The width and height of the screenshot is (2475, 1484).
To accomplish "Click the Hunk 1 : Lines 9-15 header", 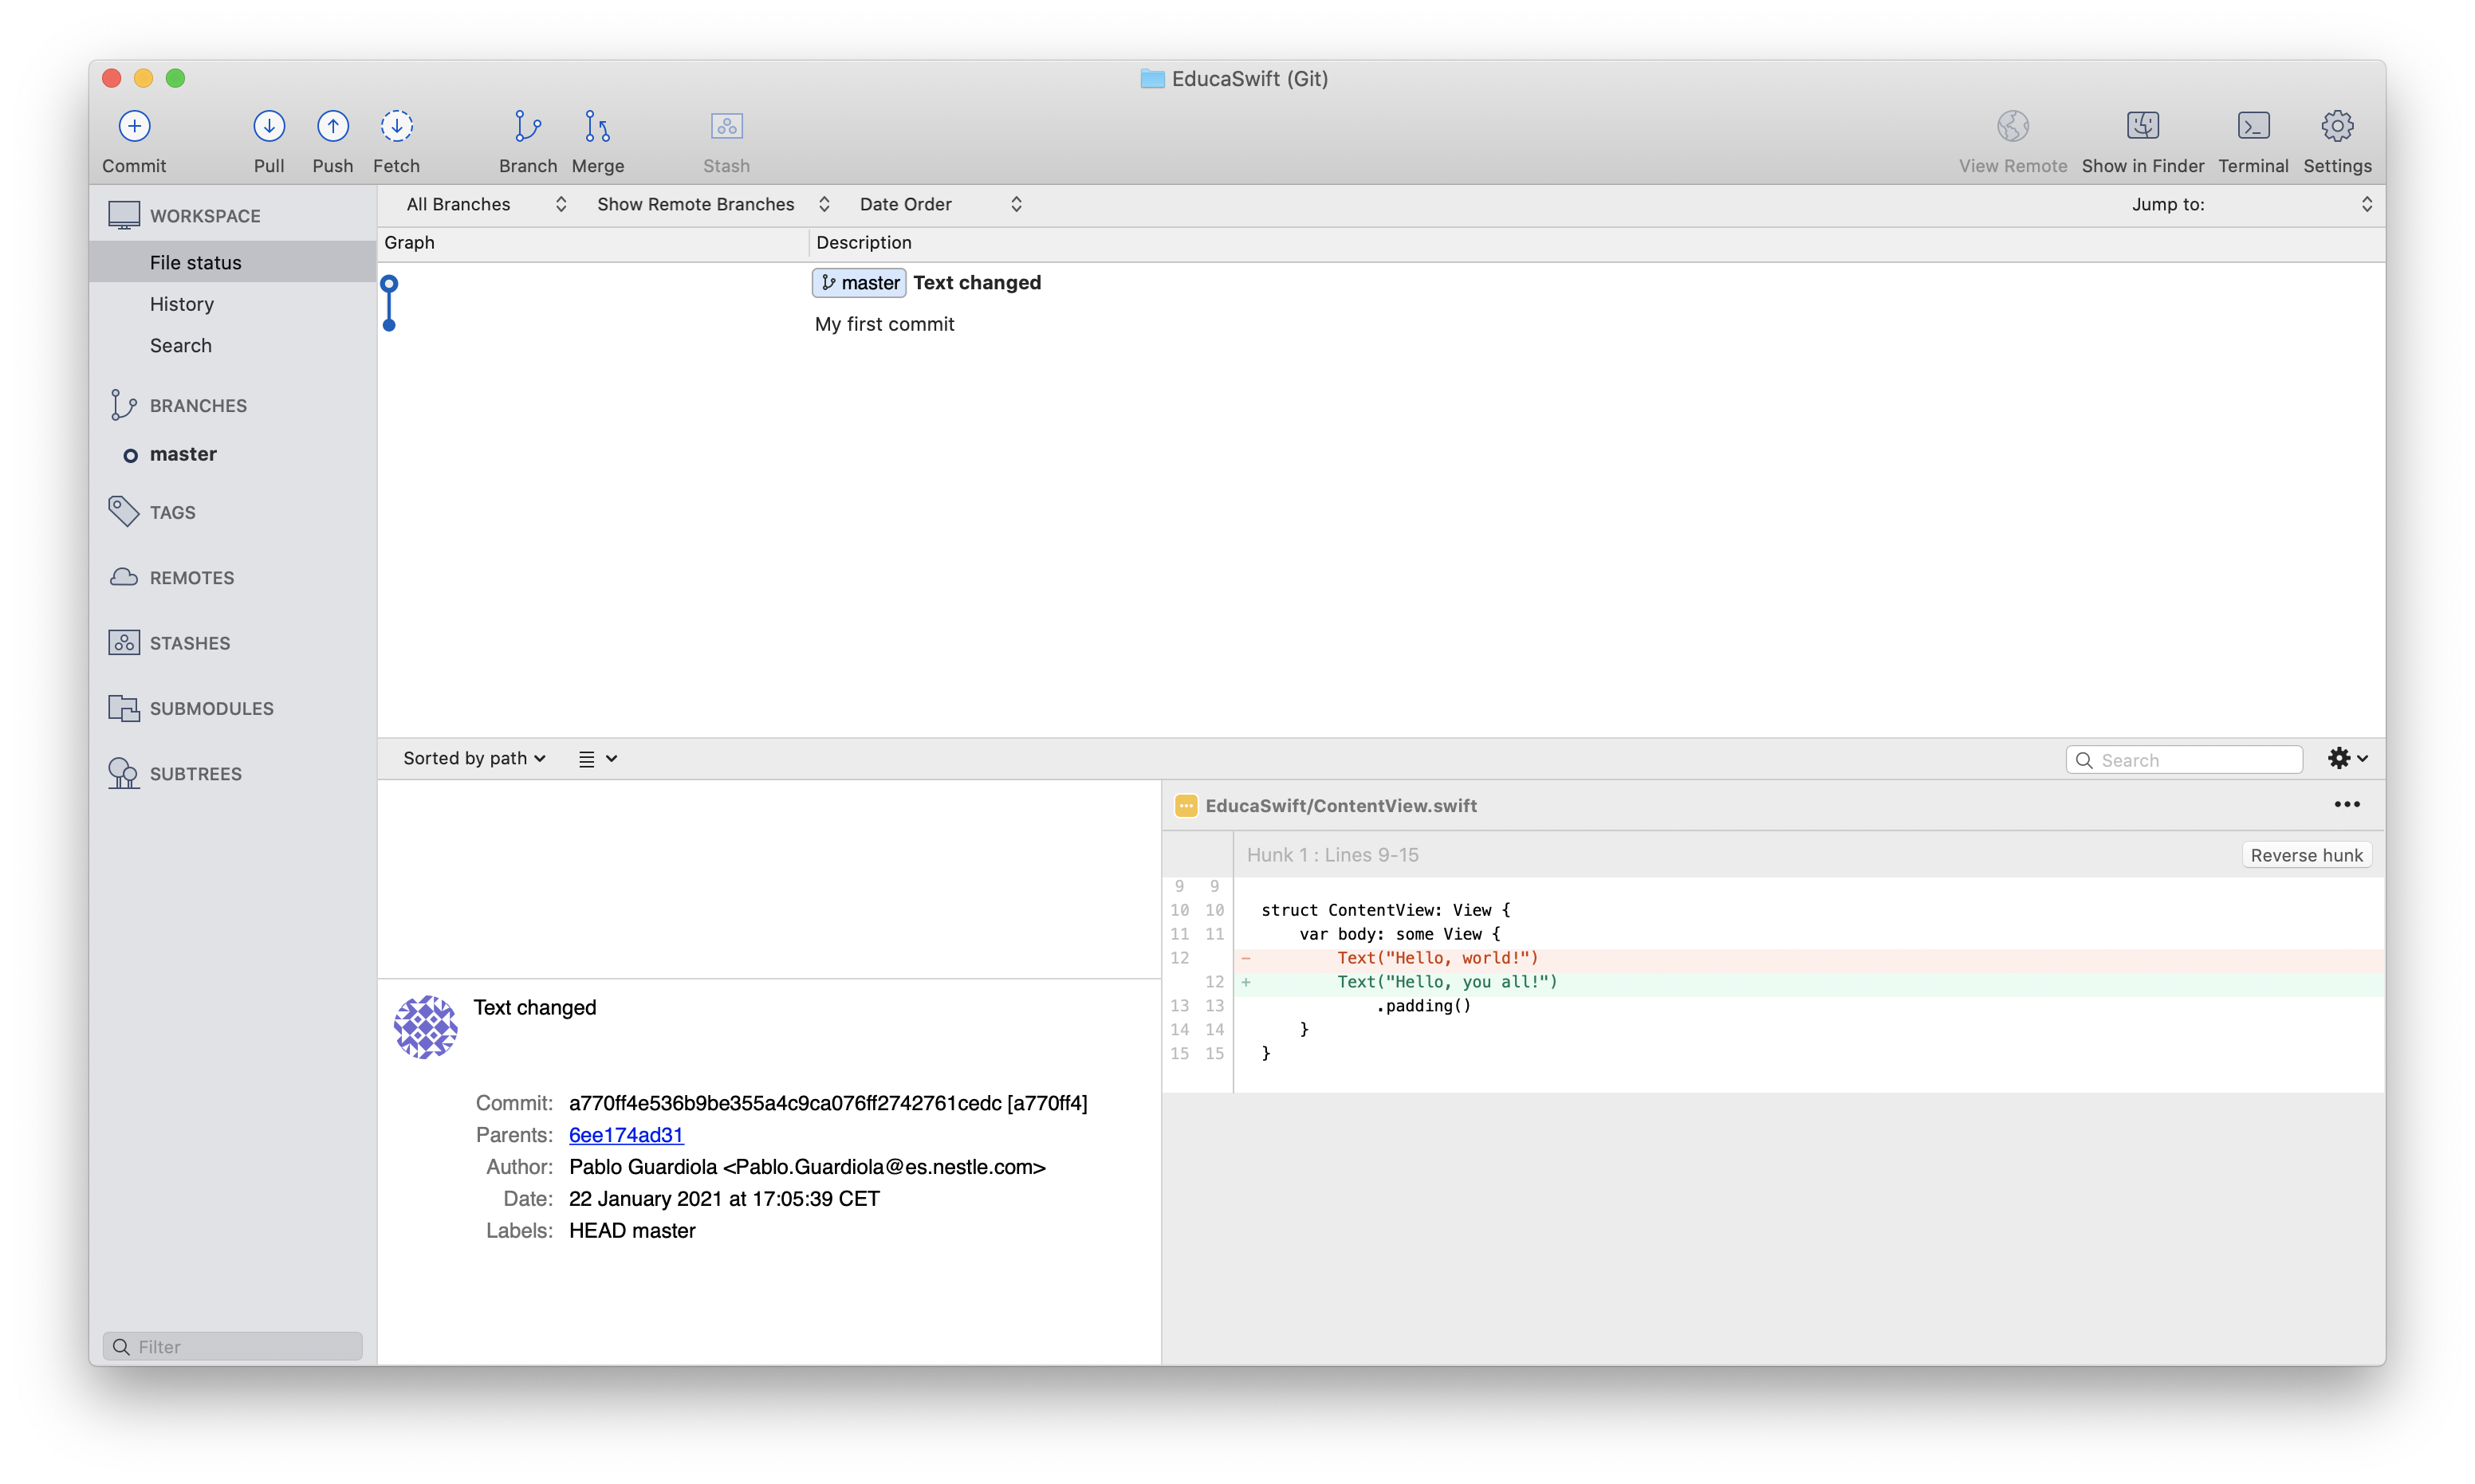I will (x=1332, y=855).
